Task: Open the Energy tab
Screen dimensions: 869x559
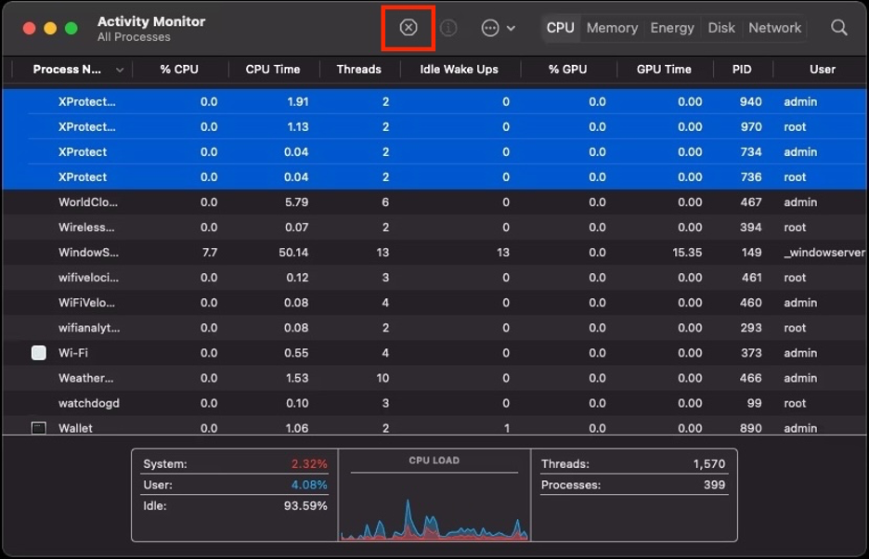Action: [x=671, y=28]
